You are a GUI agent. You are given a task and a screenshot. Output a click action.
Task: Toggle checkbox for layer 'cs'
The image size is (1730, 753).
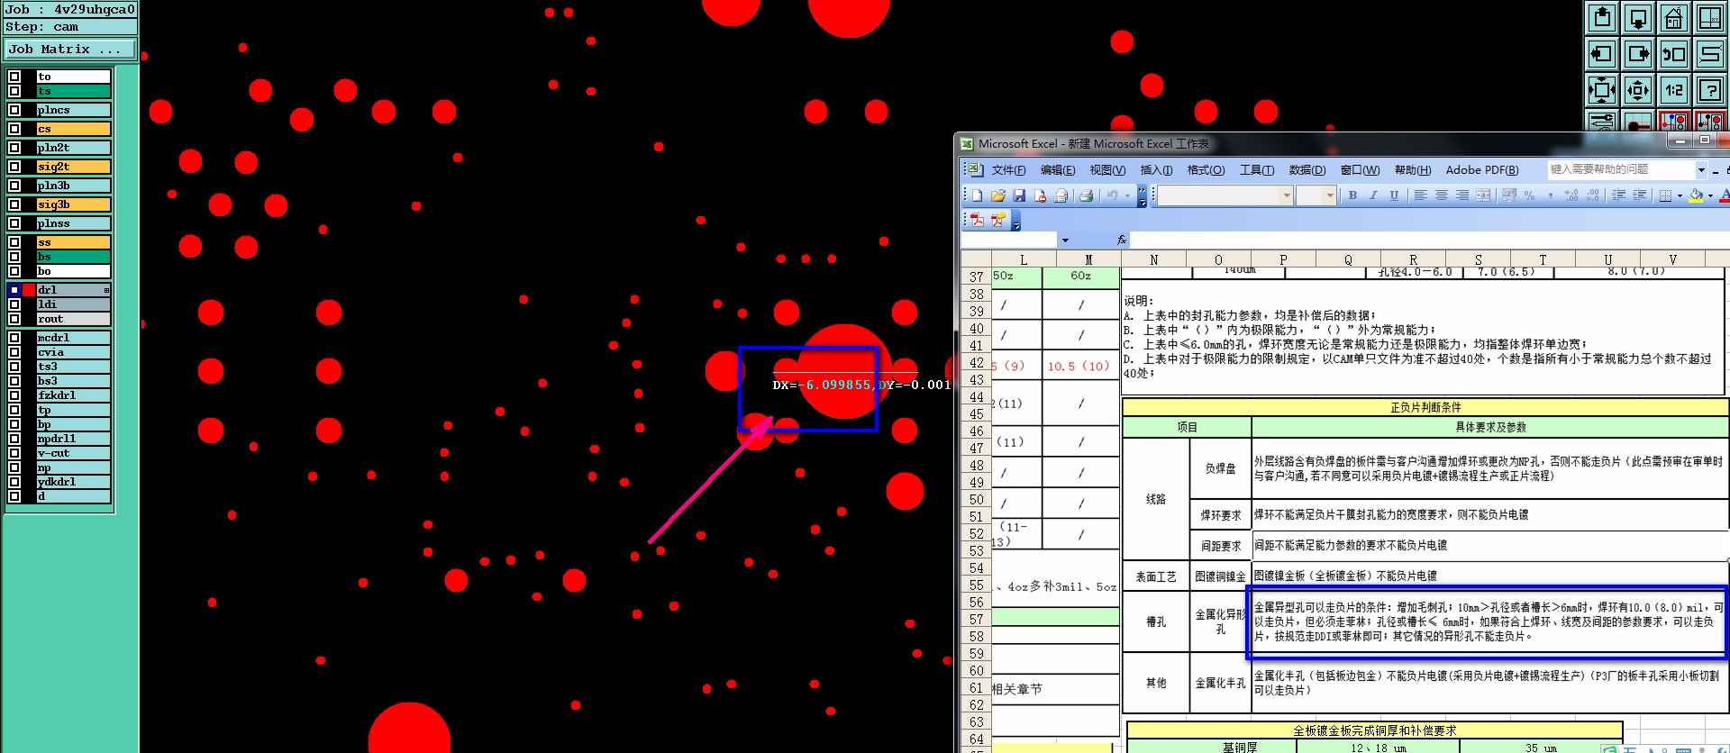tap(14, 129)
